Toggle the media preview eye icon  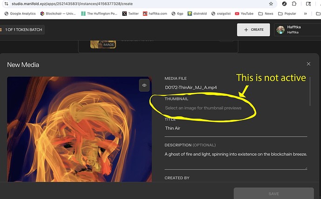pos(144,86)
